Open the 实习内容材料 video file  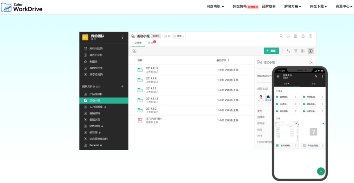pyautogui.click(x=154, y=119)
